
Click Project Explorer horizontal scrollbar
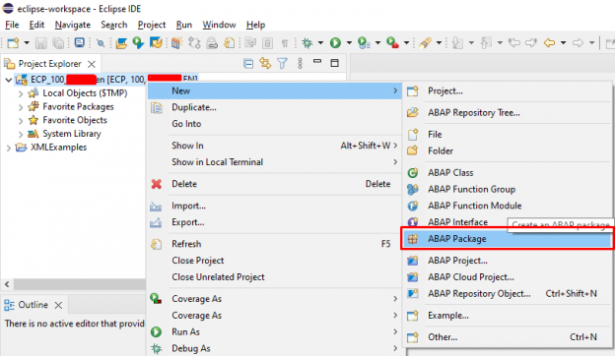pyautogui.click(x=79, y=284)
